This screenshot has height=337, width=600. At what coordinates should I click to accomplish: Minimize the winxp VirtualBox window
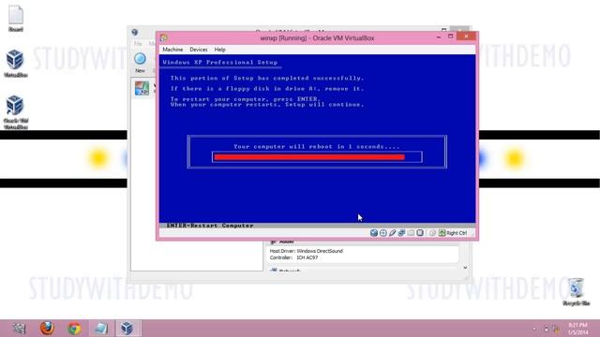coord(439,37)
